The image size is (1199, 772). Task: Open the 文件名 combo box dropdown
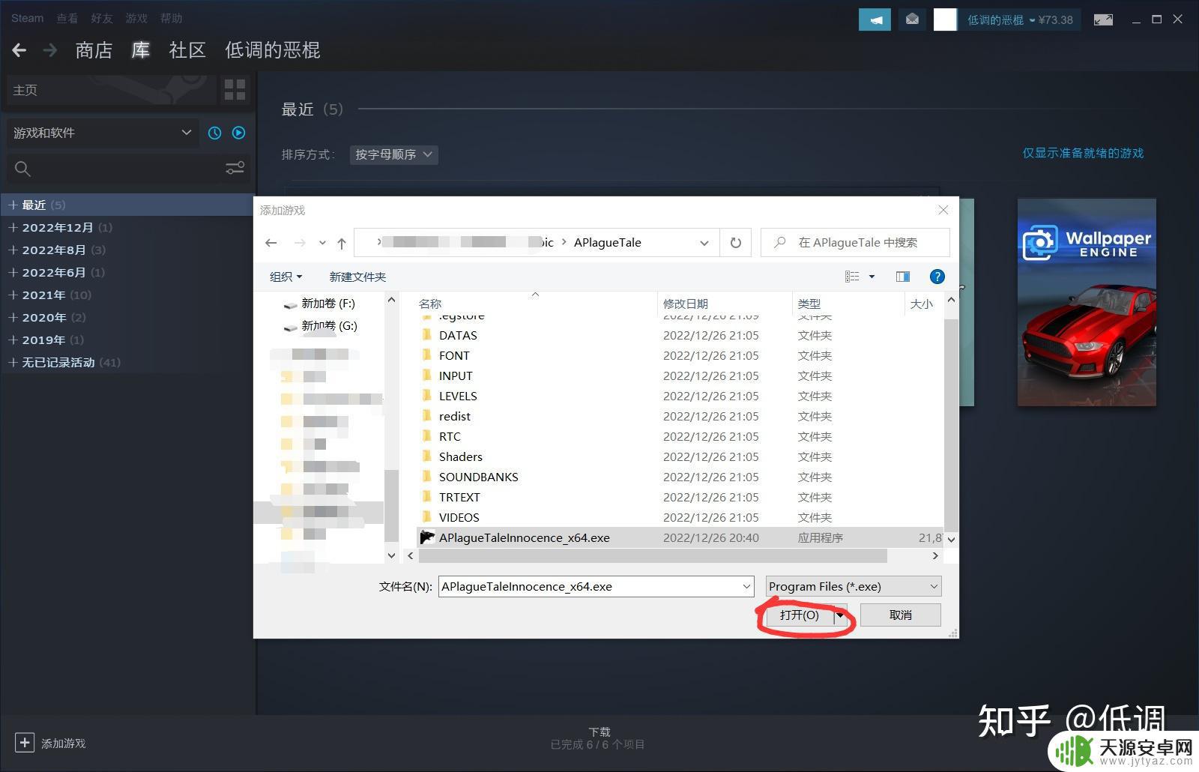(746, 586)
